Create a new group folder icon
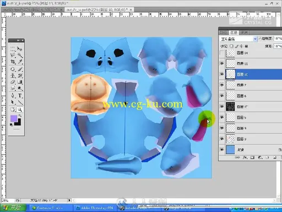 [267, 157]
